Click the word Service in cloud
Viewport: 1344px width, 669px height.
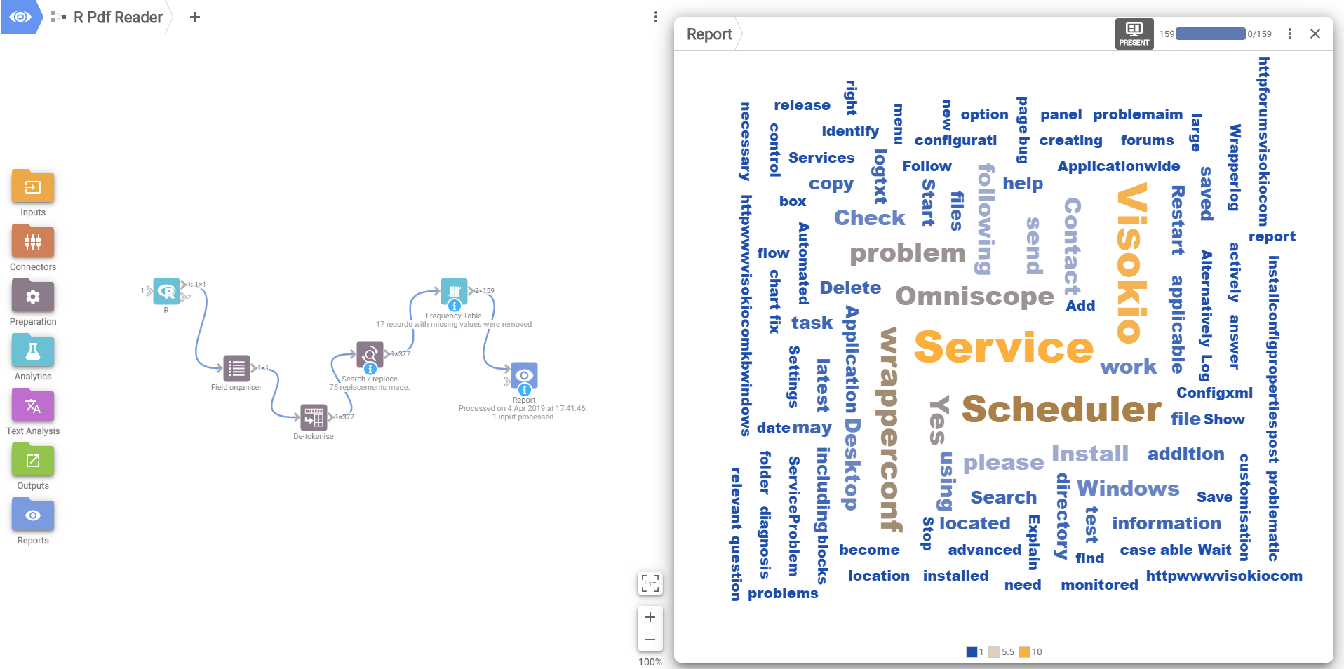point(1004,348)
